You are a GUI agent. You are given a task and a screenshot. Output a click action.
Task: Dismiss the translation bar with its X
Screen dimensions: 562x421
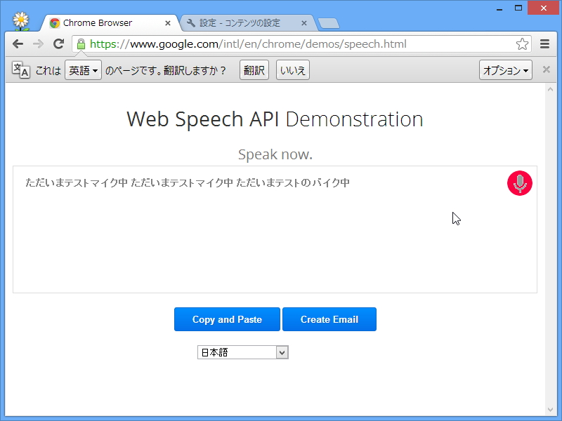click(546, 69)
